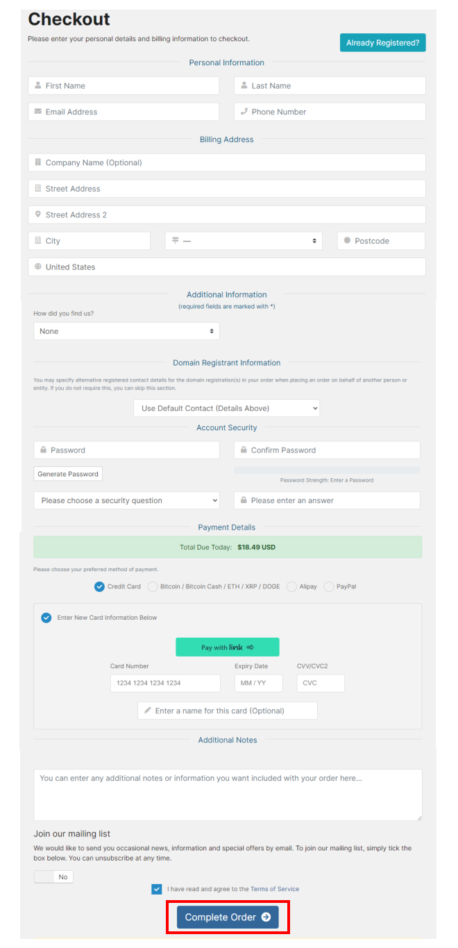Click into the Card Number field

tap(164, 683)
